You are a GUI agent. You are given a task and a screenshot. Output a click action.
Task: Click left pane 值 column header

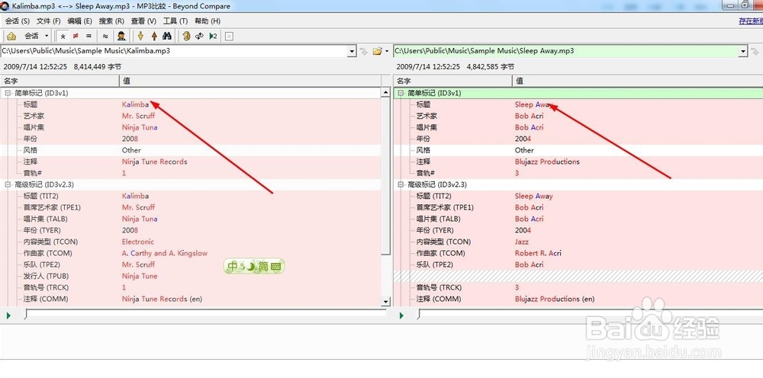pos(250,81)
